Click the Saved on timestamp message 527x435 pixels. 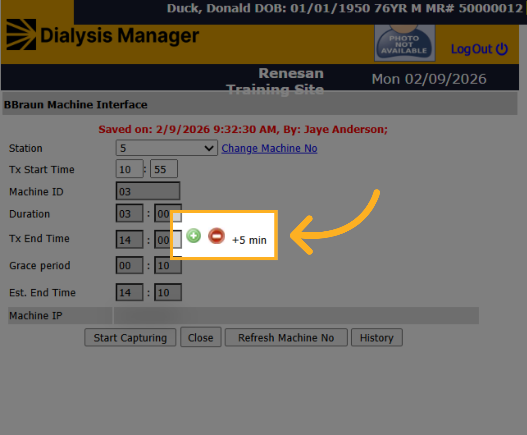243,129
